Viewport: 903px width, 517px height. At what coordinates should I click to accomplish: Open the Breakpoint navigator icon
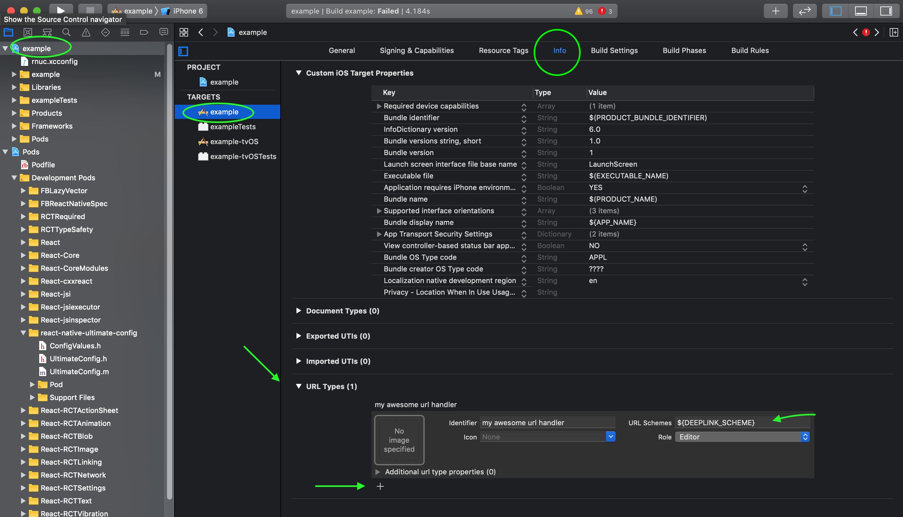pyautogui.click(x=144, y=32)
